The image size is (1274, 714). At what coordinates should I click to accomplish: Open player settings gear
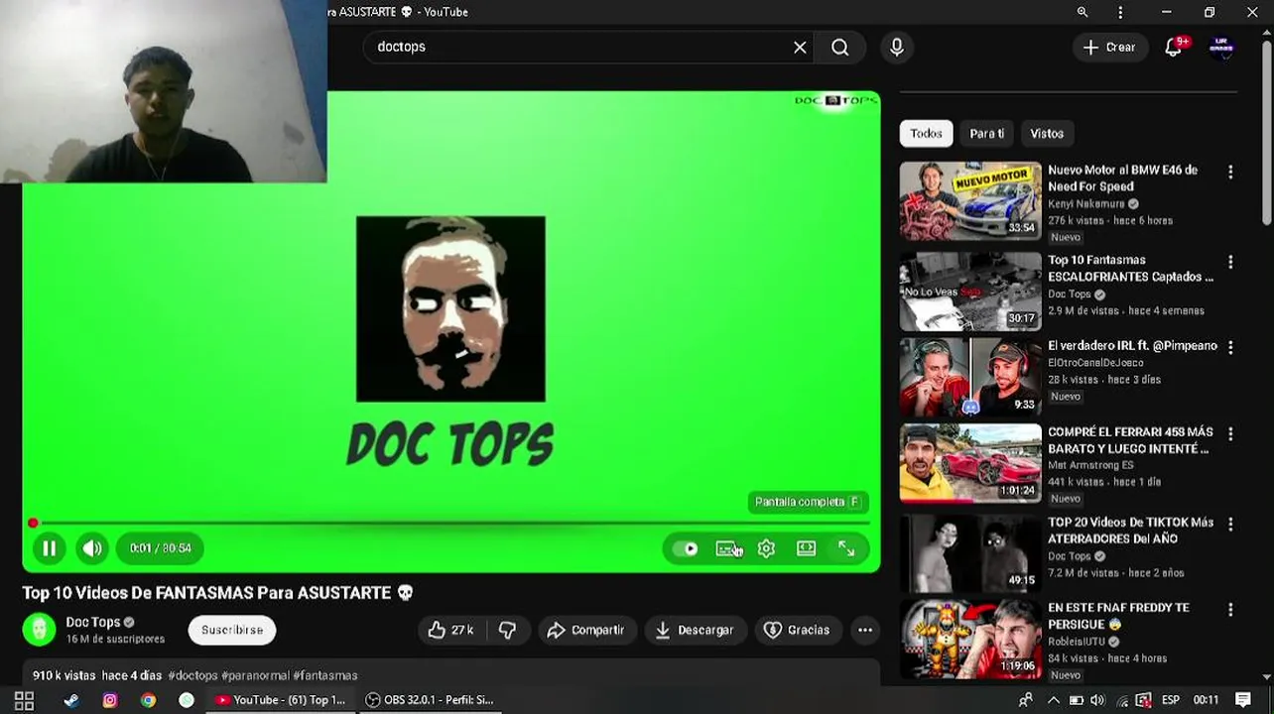tap(766, 548)
